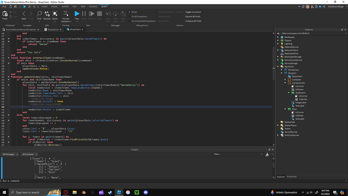This screenshot has width=348, height=196.
Task: Enable break On All Exceptions
Action: (139, 16)
